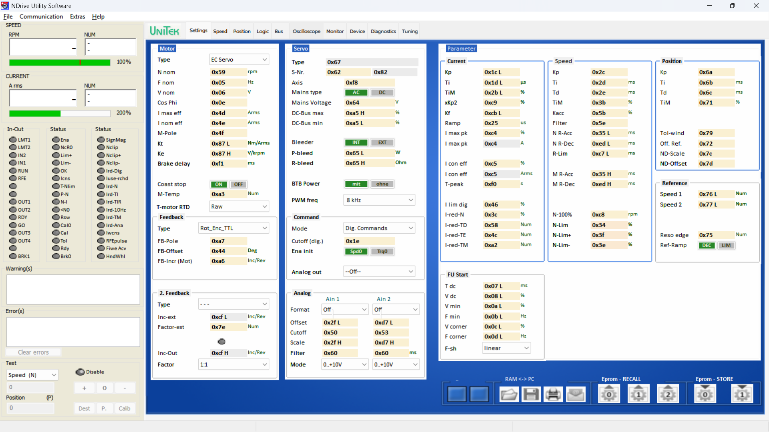769x432 pixels.
Task: Open the PWM freq dropdown
Action: (x=379, y=200)
